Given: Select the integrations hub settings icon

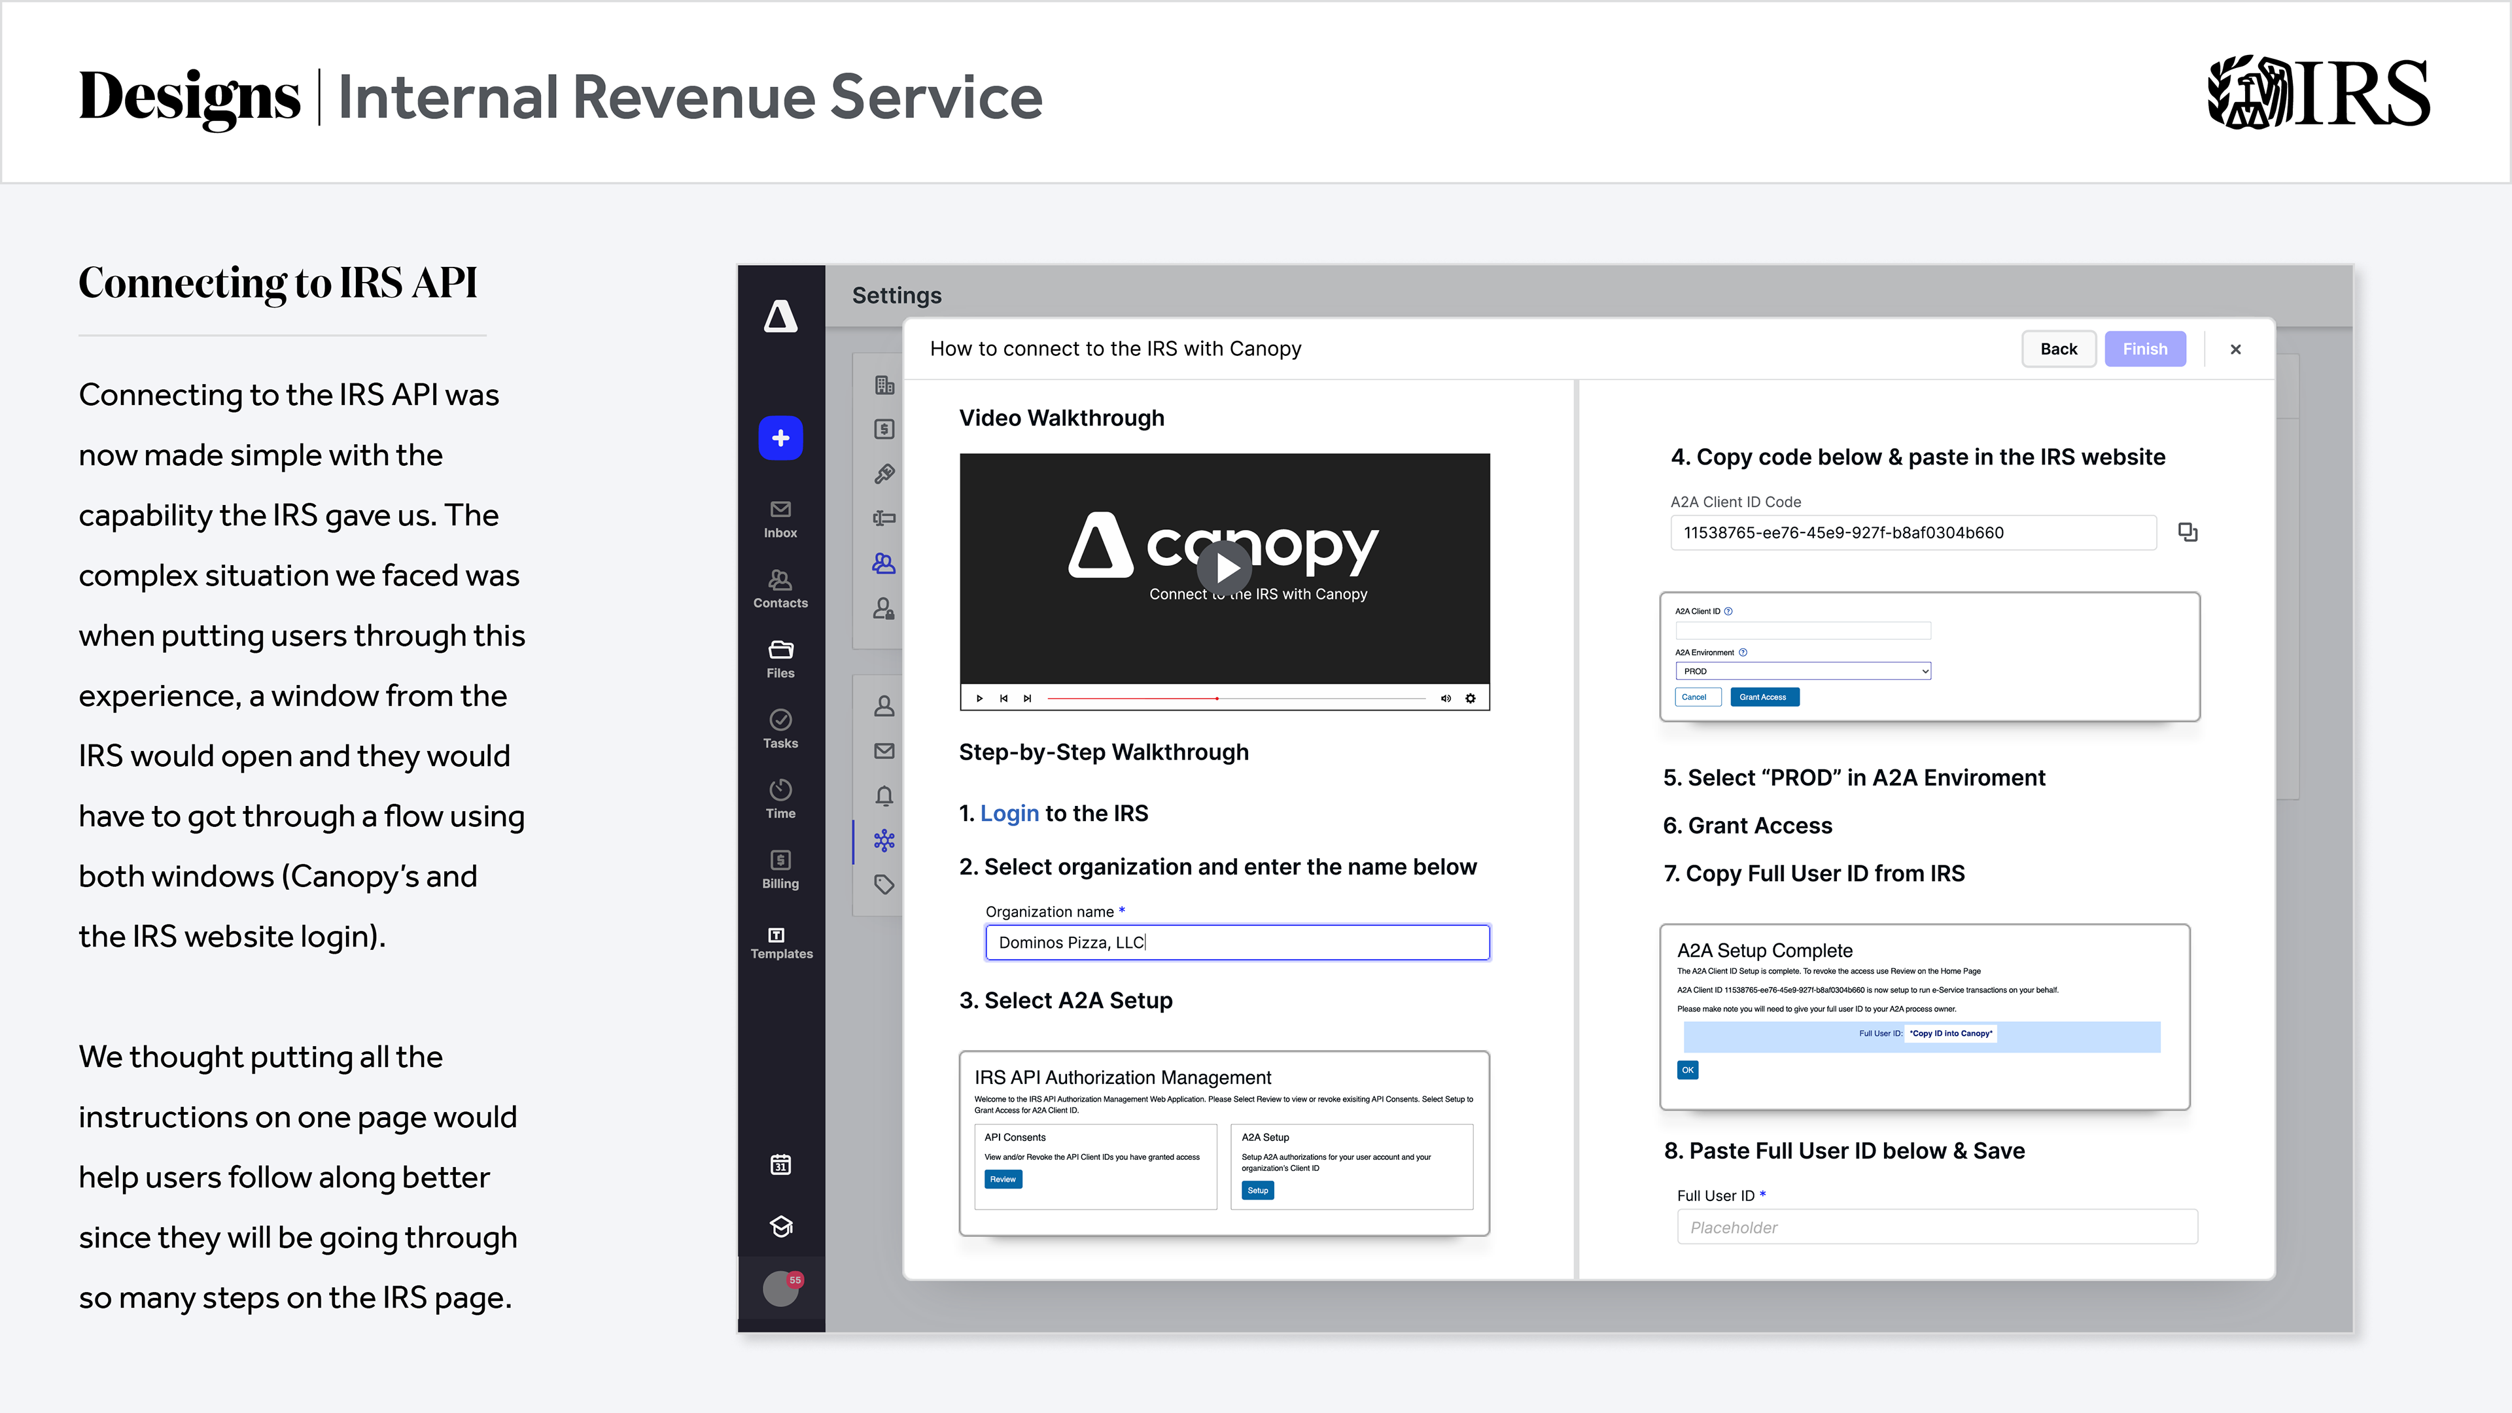Looking at the screenshot, I should (x=884, y=841).
